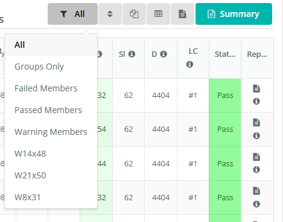
Task: Click Pass status in fourth row
Action: coord(225,197)
